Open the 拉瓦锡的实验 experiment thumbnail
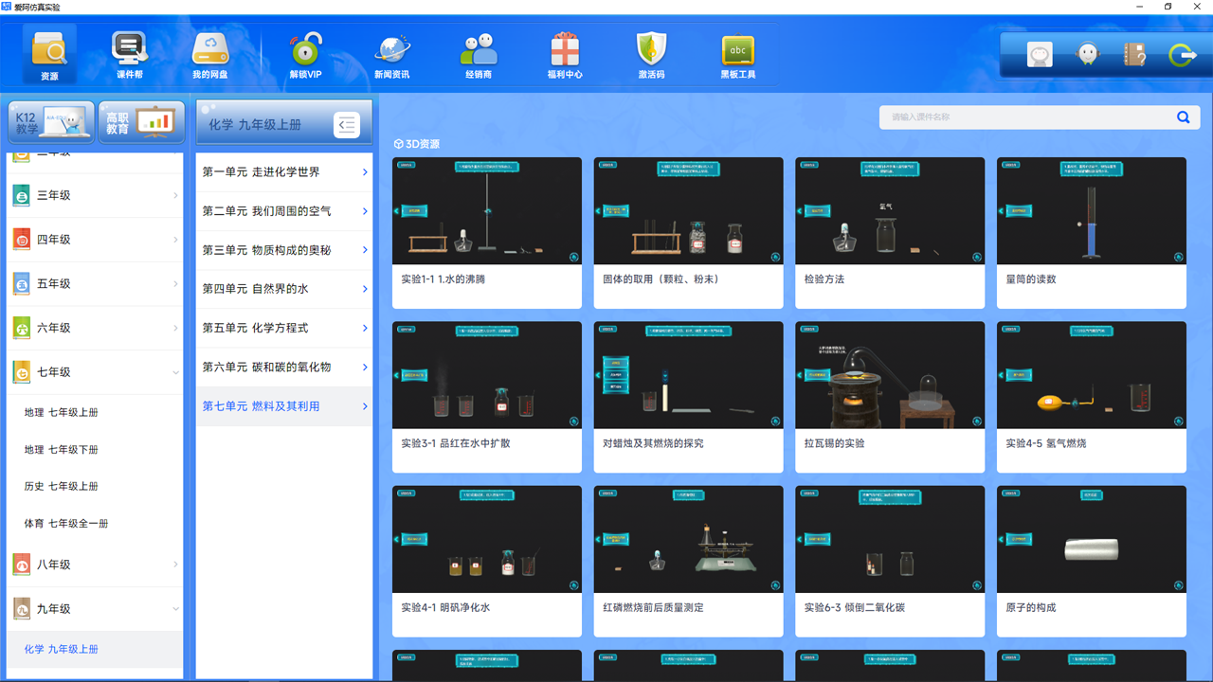Viewport: 1213px width, 682px height. tap(889, 374)
